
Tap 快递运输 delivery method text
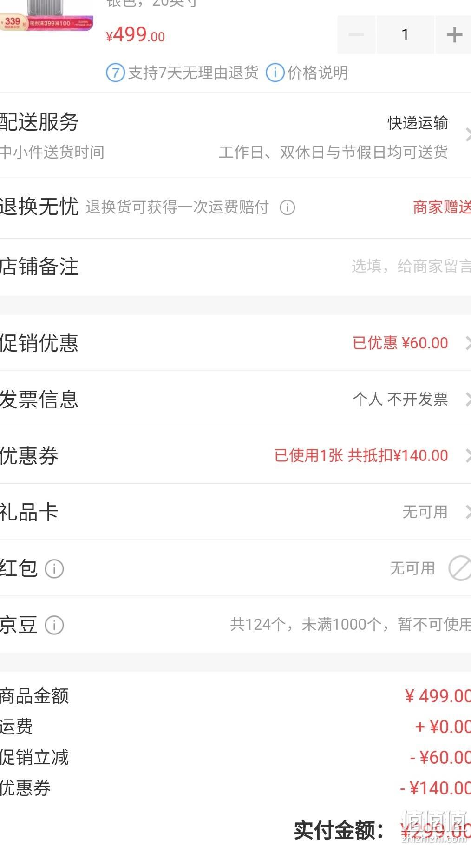418,123
